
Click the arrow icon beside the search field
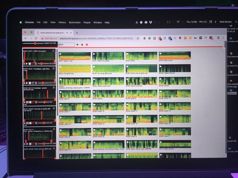pyautogui.click(x=82, y=45)
